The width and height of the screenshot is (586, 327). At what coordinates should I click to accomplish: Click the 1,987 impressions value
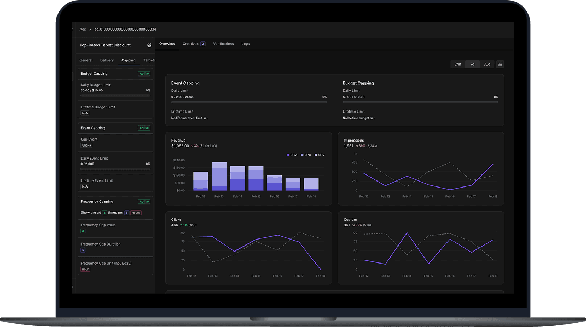coord(349,146)
